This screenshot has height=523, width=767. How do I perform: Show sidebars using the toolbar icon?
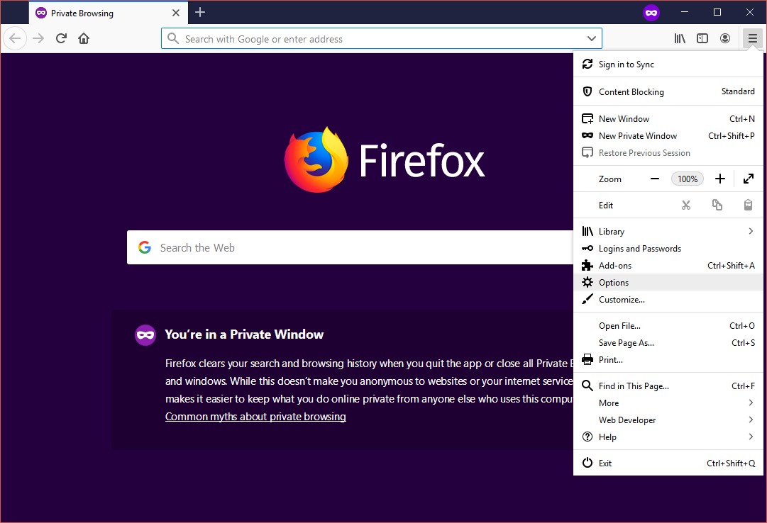point(702,38)
